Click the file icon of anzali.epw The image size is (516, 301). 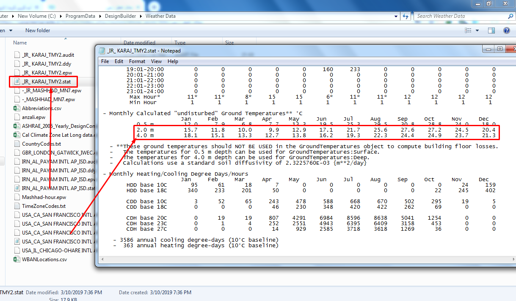pyautogui.click(x=17, y=117)
